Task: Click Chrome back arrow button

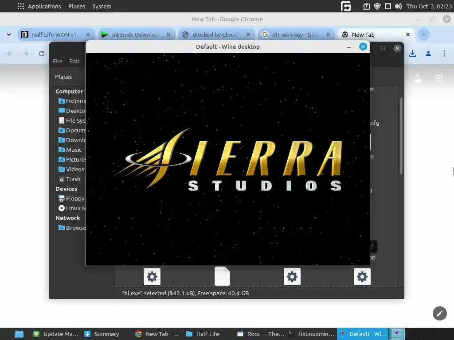Action: click(x=10, y=54)
